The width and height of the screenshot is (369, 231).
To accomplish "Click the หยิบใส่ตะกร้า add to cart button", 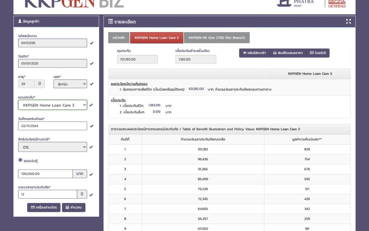I will click(254, 53).
